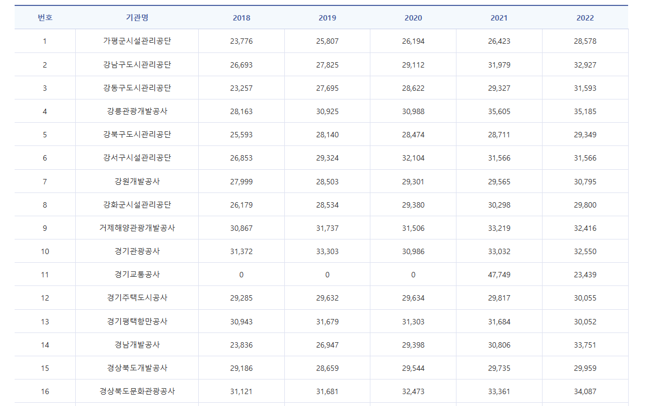Click the 2018 column header

tap(242, 18)
